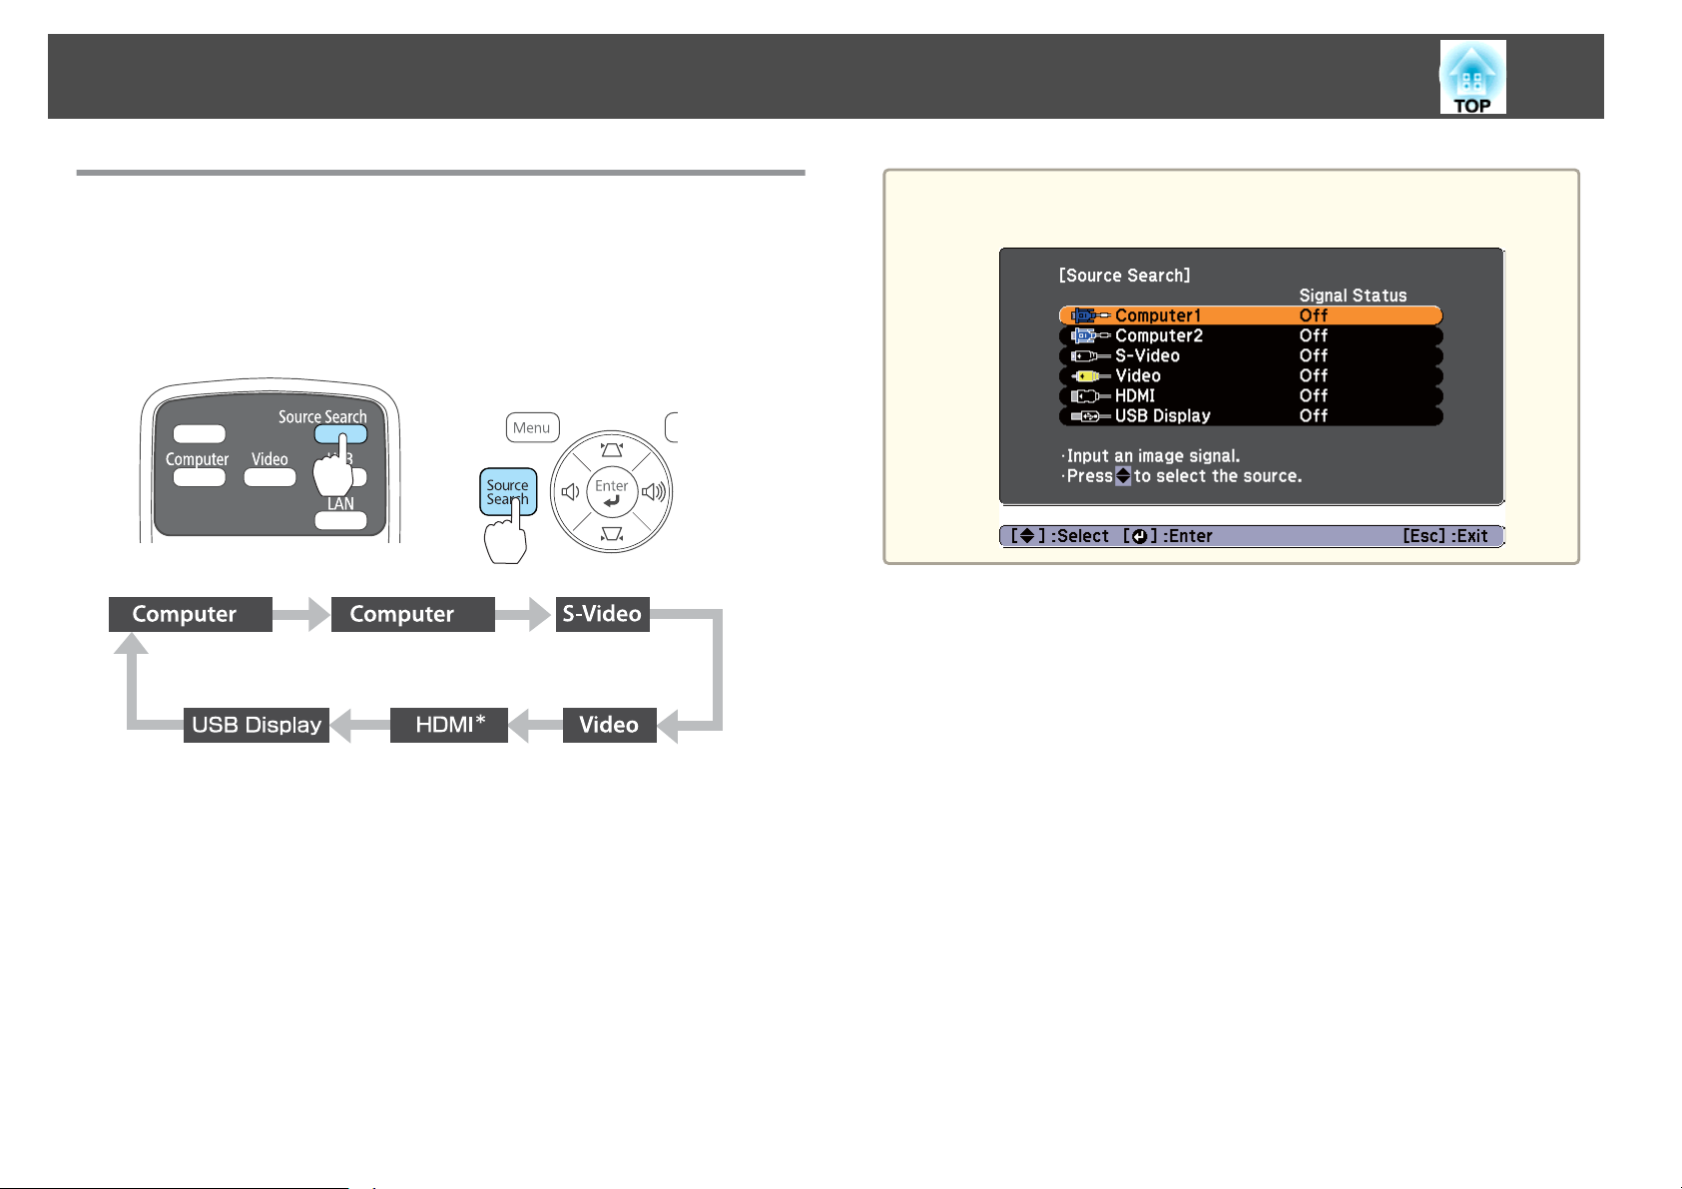Viewport: 1682px width, 1189px height.
Task: Click the up-down arrow icon in 'Press to select' line
Action: click(x=1123, y=476)
